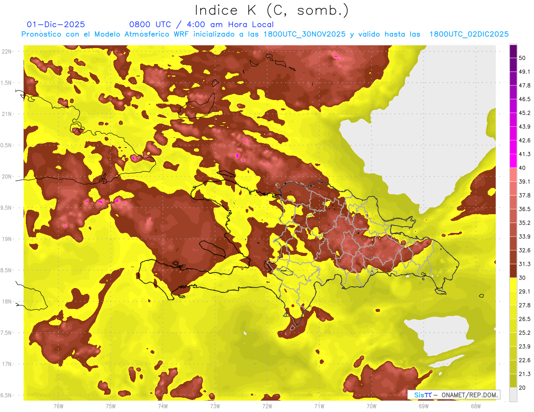
Task: Click the legend value "41.3"
Action: (x=525, y=154)
